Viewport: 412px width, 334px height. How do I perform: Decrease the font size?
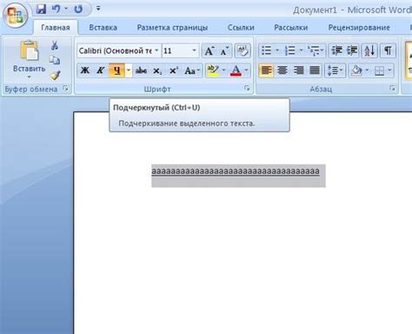(224, 51)
